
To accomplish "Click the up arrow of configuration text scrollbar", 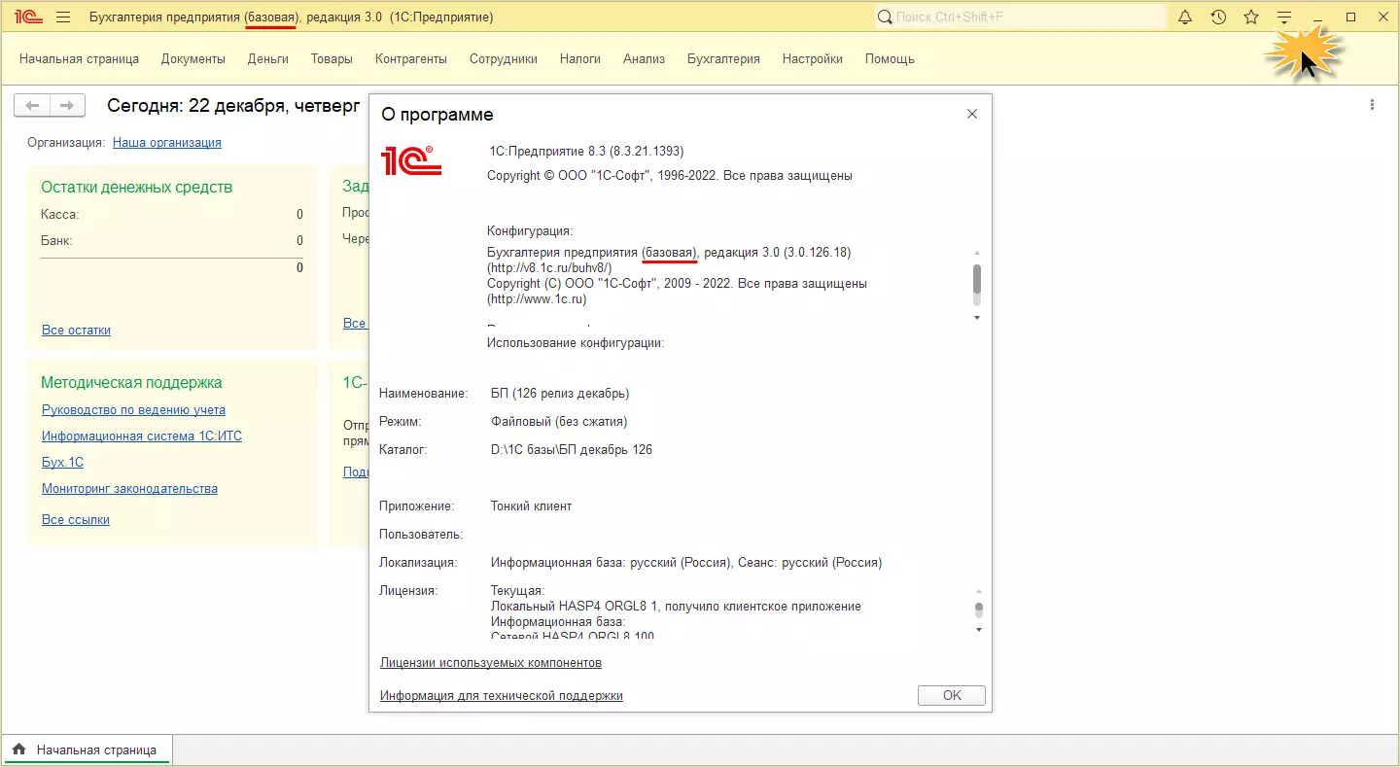I will pos(977,252).
